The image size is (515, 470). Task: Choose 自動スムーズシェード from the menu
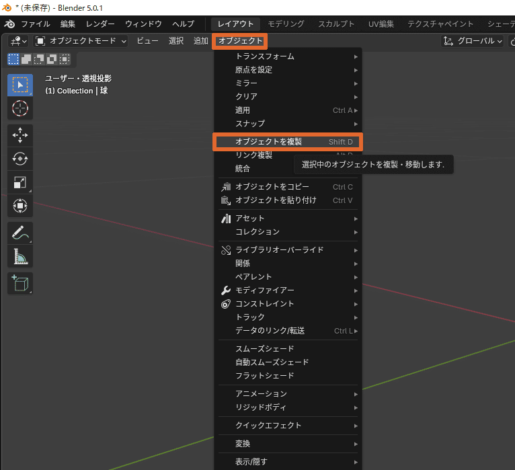pos(288,362)
